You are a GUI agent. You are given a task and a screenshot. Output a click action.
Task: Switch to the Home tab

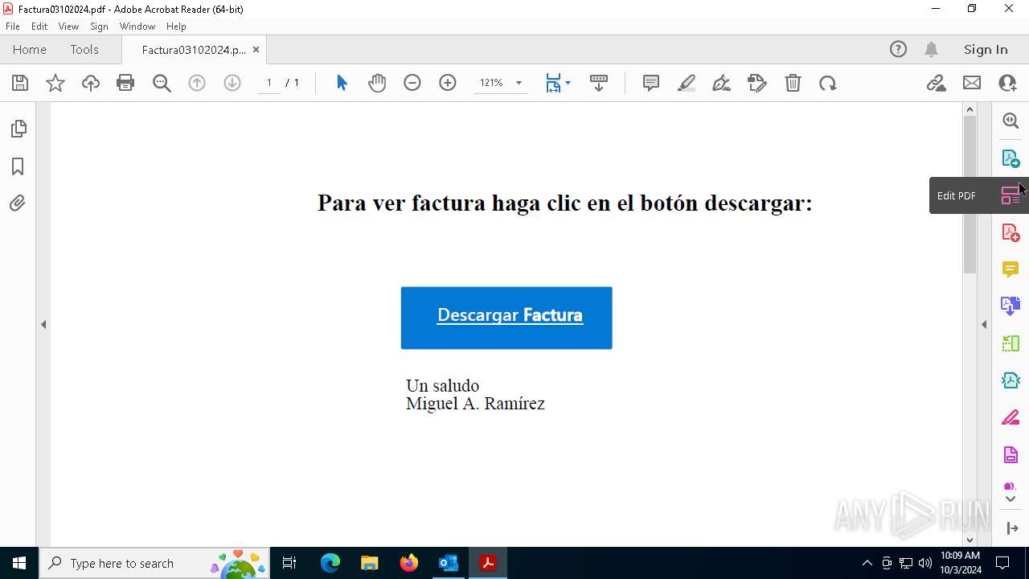tap(30, 49)
